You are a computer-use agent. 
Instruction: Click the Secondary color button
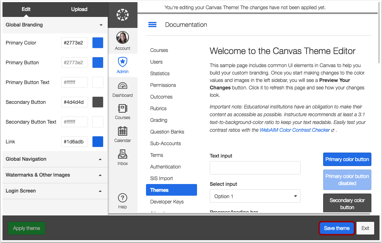tap(347, 203)
